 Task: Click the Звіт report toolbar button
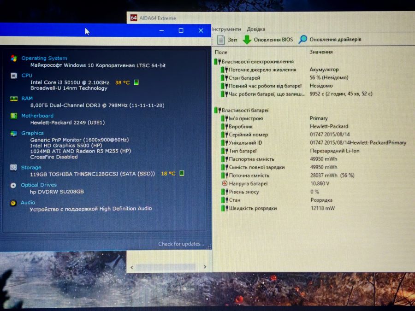tap(227, 40)
